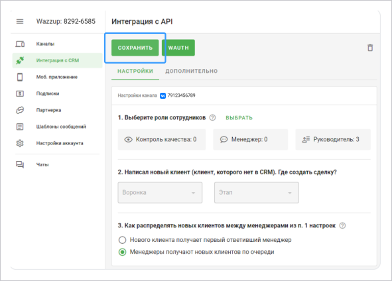Click the Каналы devices icon
Viewport: 392px width, 281px height.
coord(20,44)
